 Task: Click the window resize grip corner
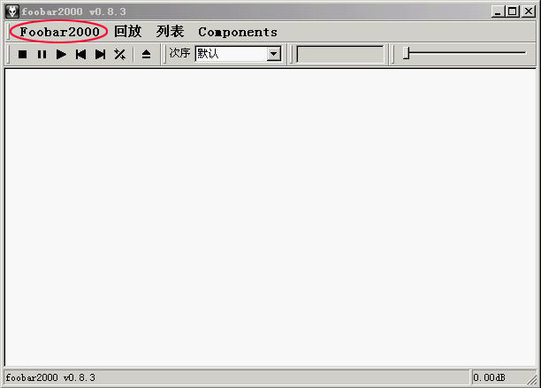(531, 379)
